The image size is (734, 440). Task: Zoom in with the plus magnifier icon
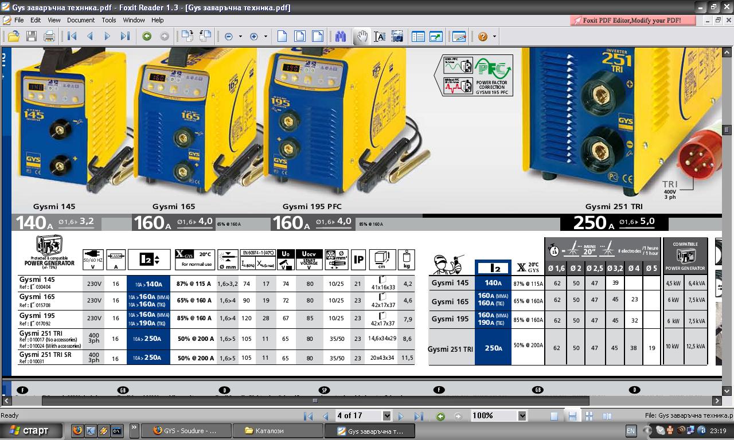click(254, 37)
